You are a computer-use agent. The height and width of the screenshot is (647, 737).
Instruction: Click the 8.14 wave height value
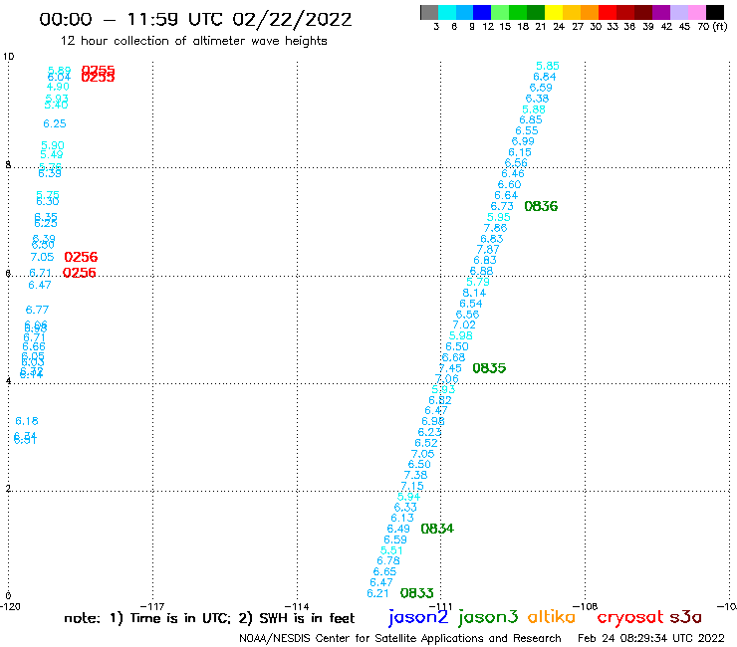pos(474,293)
